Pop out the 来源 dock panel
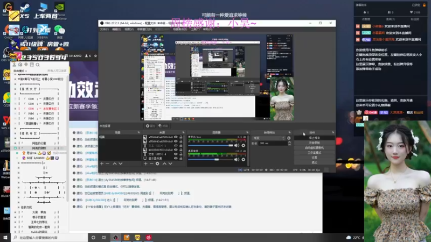The height and width of the screenshot is (242, 431). pos(183,132)
